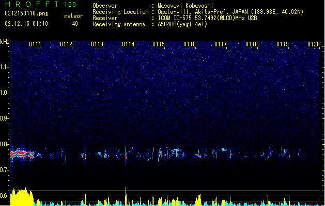Click the 0117 time marker
The image size is (325, 206).
[x=221, y=44]
